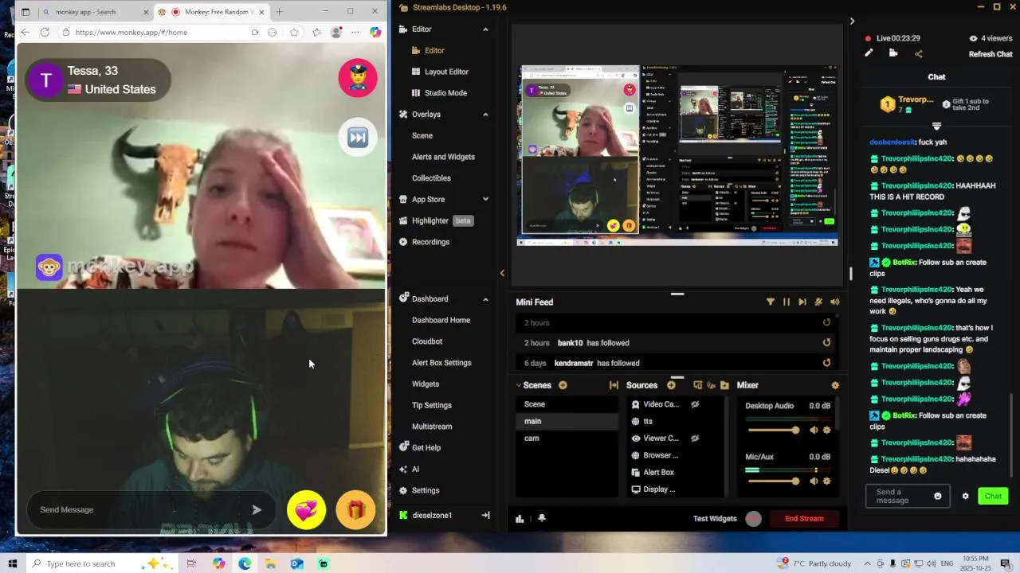Send a heart reaction in Monkey app
Viewport: 1020px width, 573px height.
307,510
